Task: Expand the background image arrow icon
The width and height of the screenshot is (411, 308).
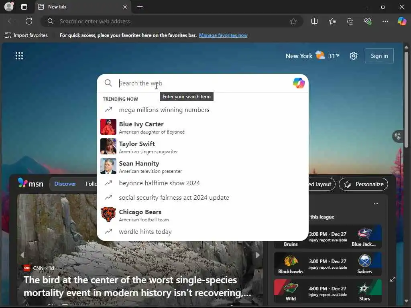Action: (x=393, y=279)
